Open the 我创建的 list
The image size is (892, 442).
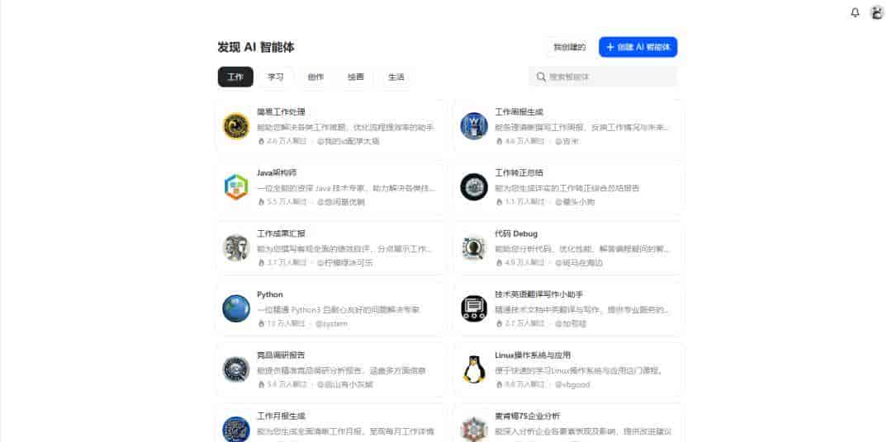[569, 47]
